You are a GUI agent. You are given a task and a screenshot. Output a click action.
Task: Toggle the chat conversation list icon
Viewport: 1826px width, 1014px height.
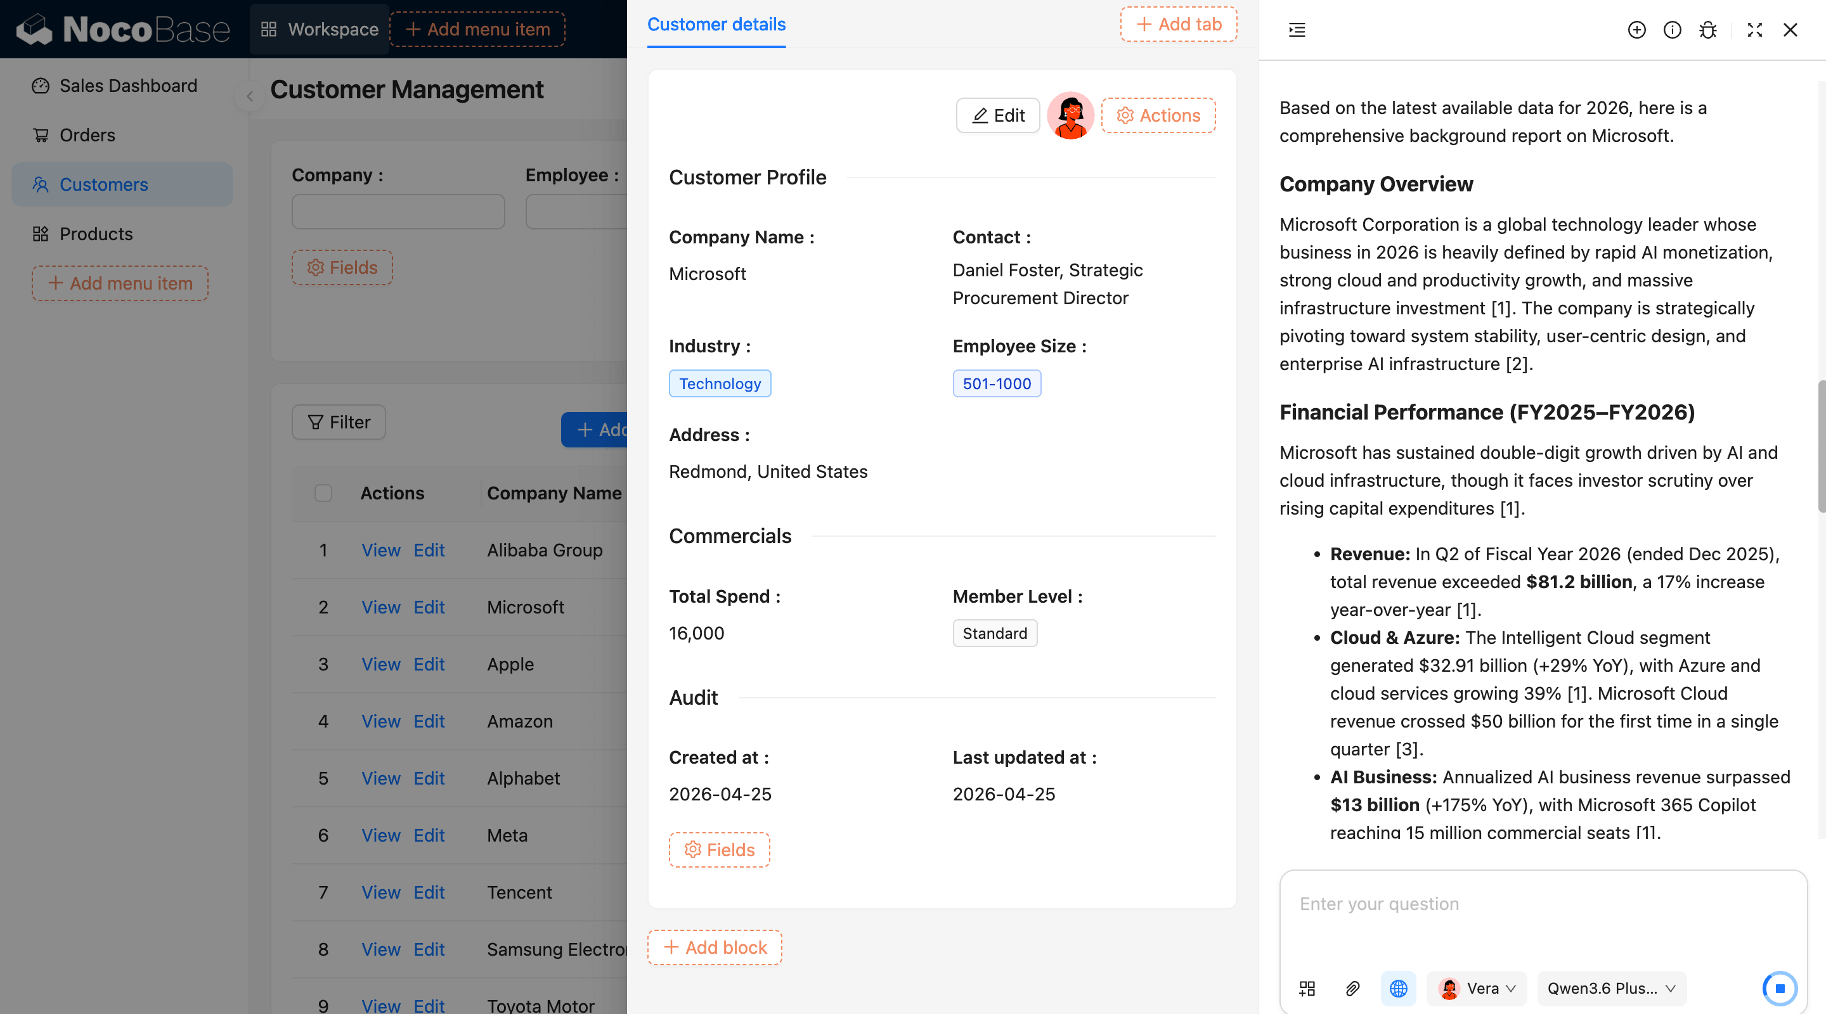click(1297, 30)
